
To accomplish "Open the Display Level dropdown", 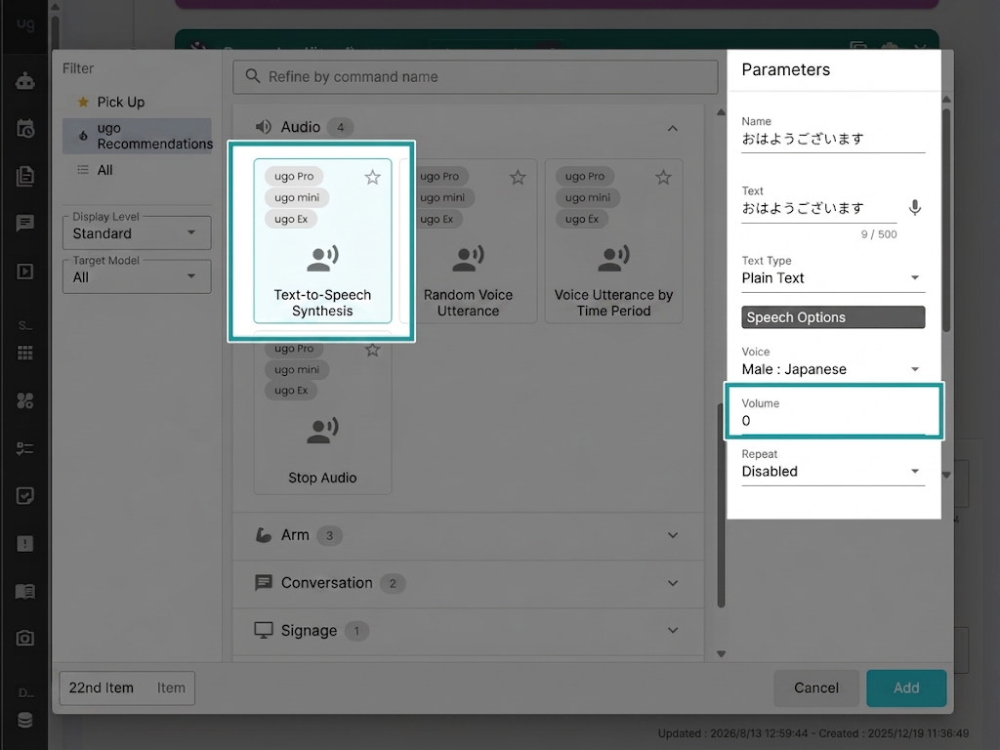I will coord(137,232).
